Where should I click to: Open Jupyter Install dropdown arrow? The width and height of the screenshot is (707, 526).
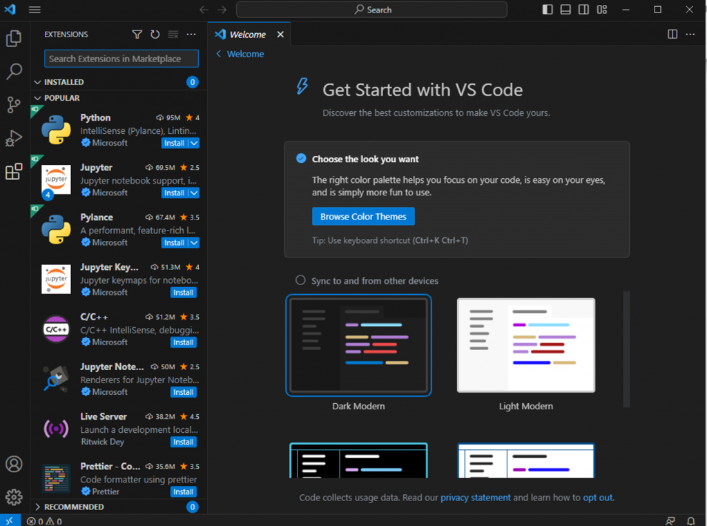[194, 193]
